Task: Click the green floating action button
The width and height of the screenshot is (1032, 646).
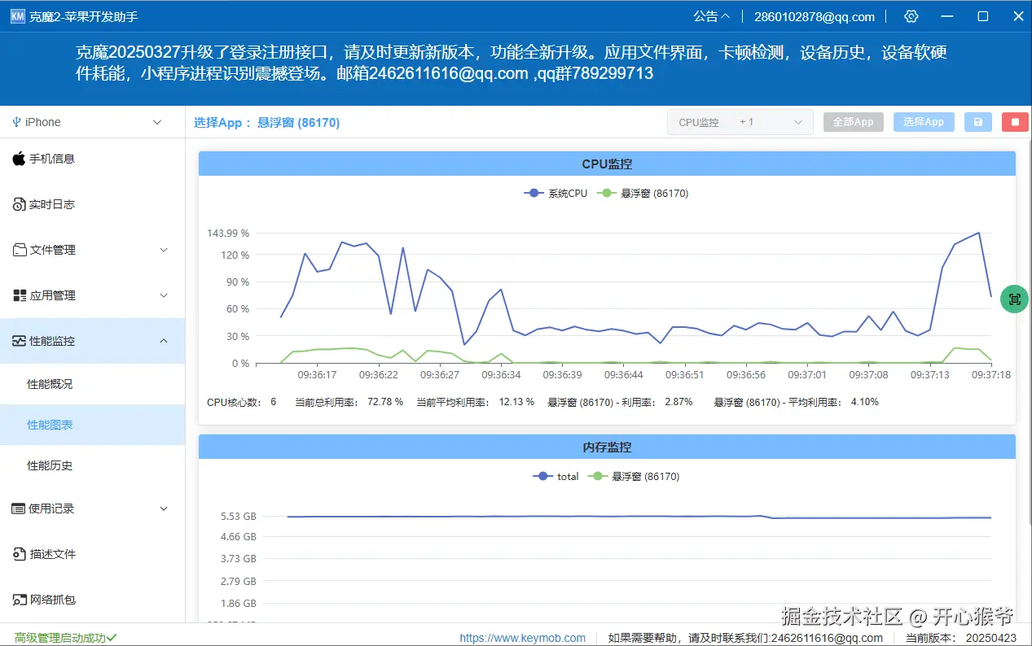Action: coord(1013,299)
